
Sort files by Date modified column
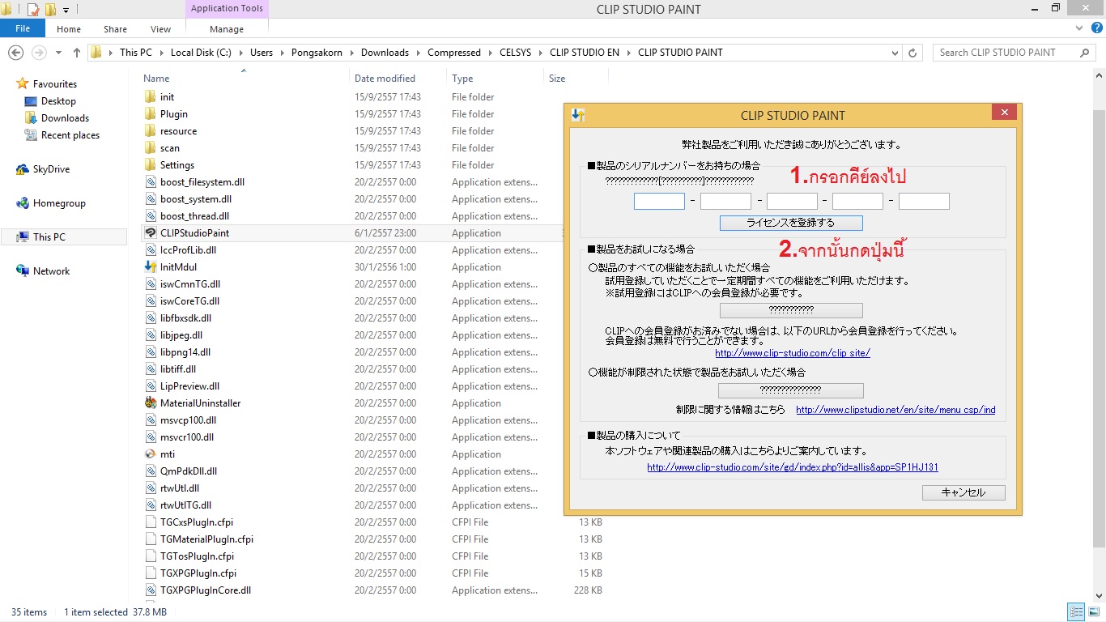(x=385, y=79)
